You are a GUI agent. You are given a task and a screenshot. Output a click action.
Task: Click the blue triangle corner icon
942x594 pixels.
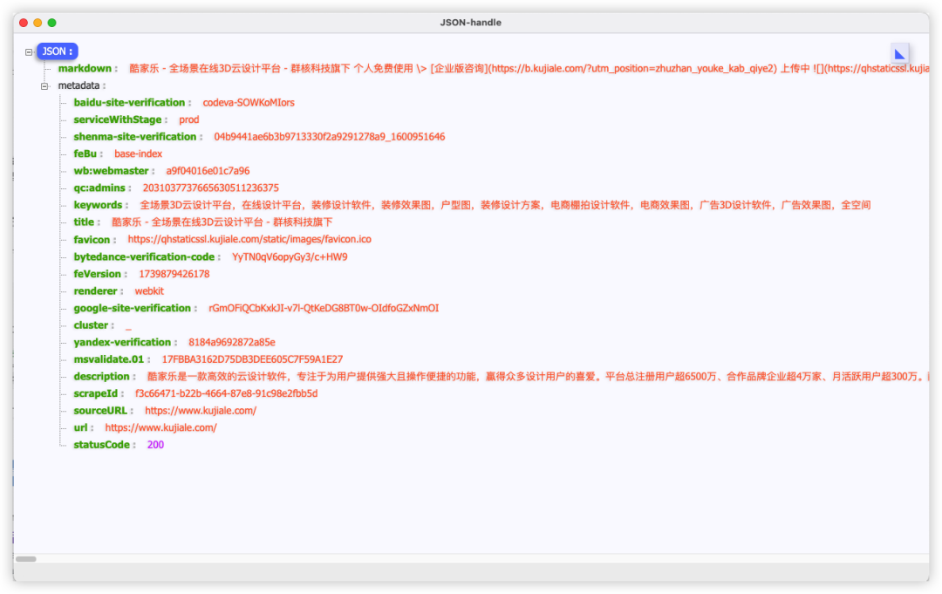coord(899,54)
